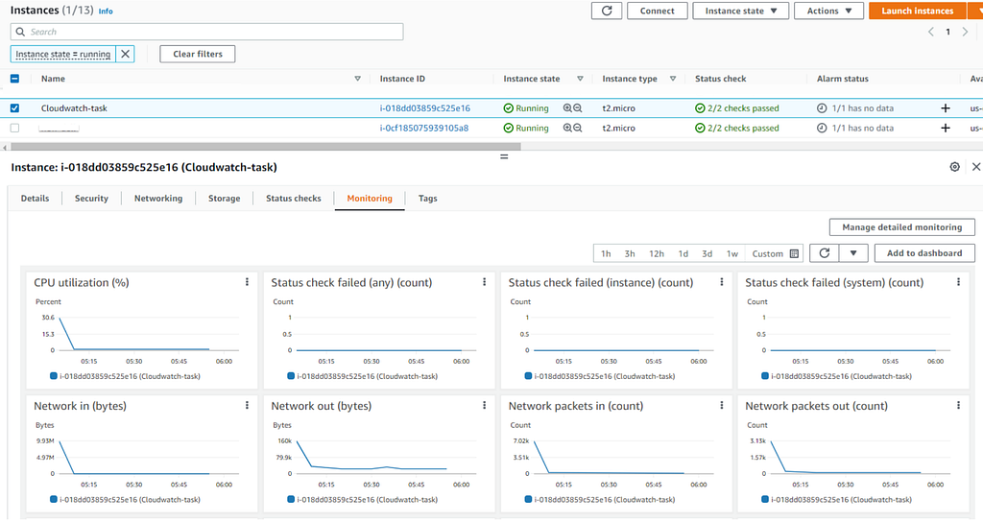Set time range to 1w
The width and height of the screenshot is (983, 522).
[x=732, y=253]
